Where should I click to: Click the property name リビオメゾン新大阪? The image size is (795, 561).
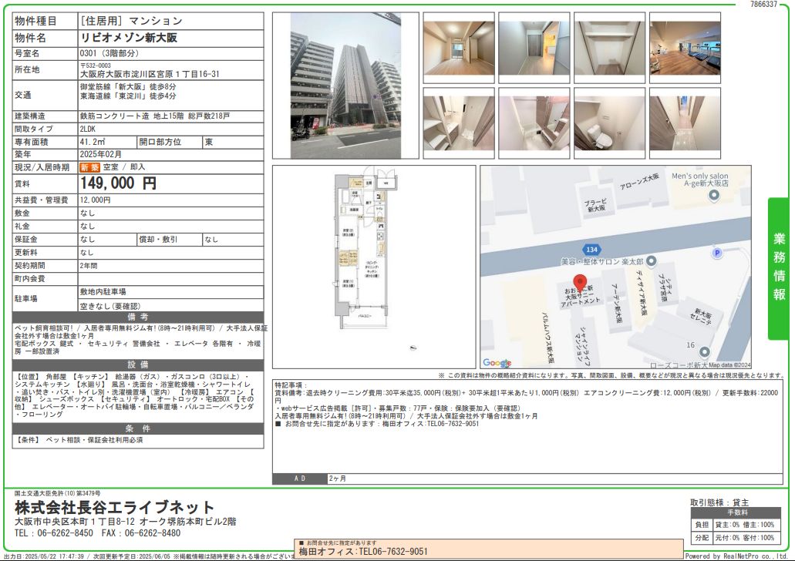[129, 38]
